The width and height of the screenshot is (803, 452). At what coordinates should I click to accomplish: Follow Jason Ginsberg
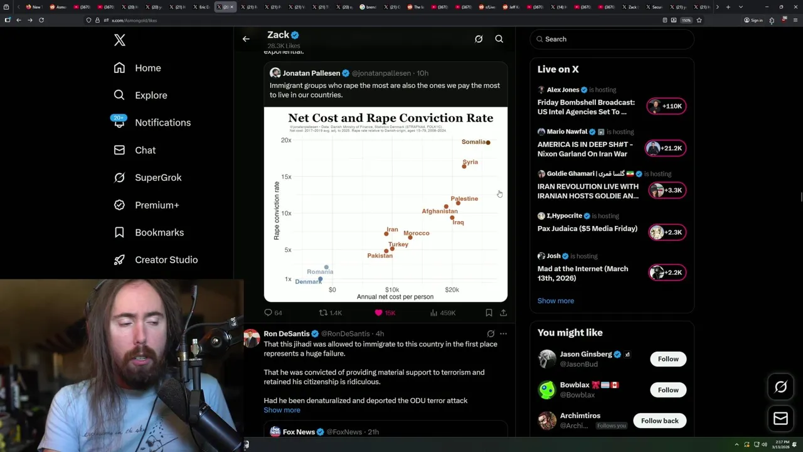668,359
